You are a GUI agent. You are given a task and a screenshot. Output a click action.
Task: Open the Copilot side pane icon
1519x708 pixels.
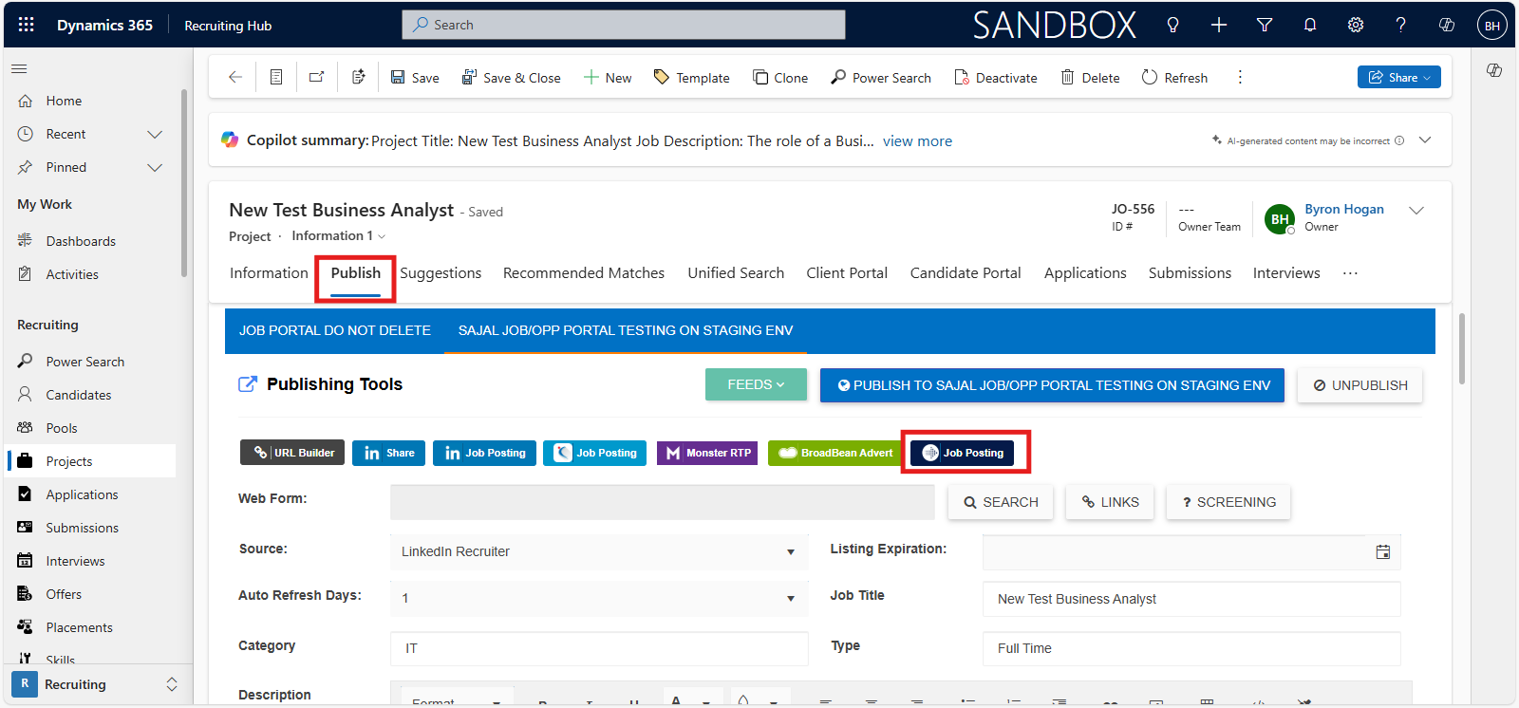click(x=1494, y=70)
